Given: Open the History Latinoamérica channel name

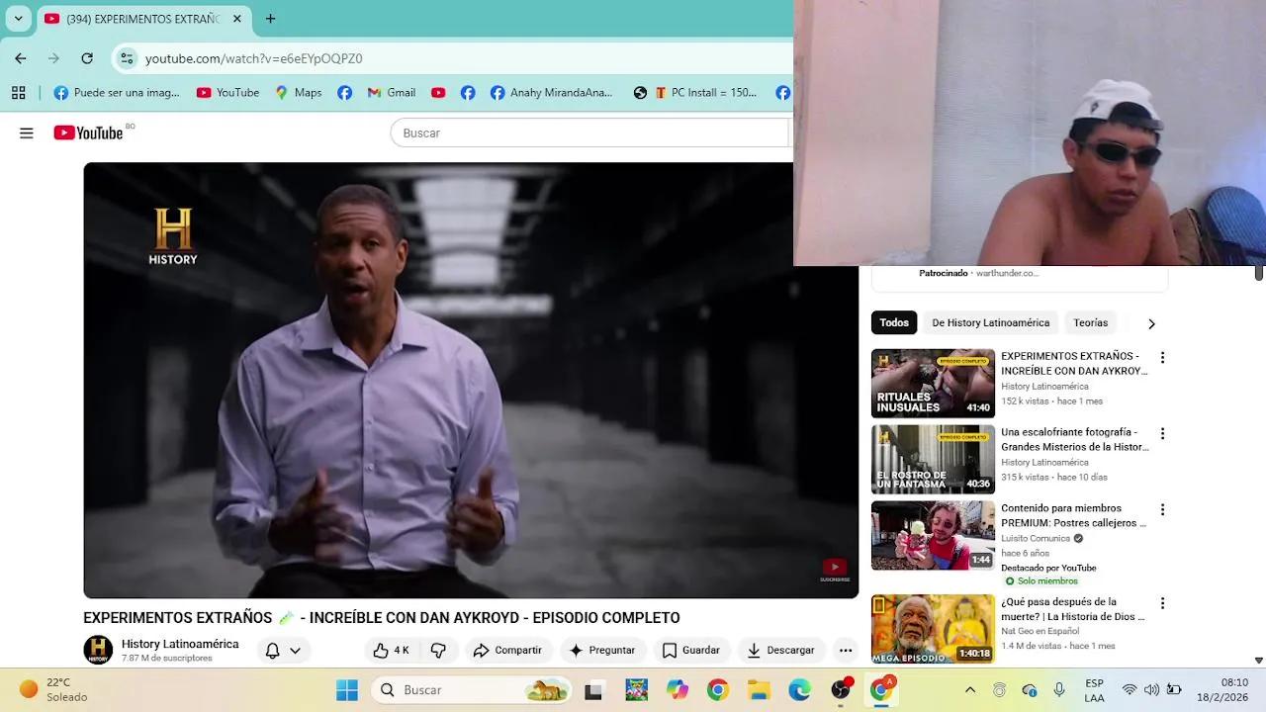Looking at the screenshot, I should point(180,644).
